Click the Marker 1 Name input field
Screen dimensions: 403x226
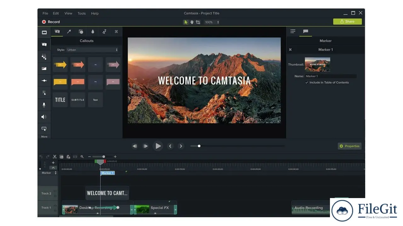[331, 76]
